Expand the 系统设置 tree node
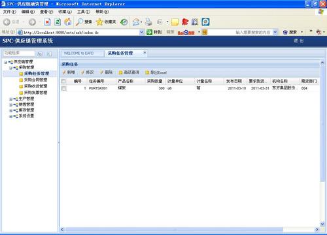327x235 pixels. coord(10,116)
